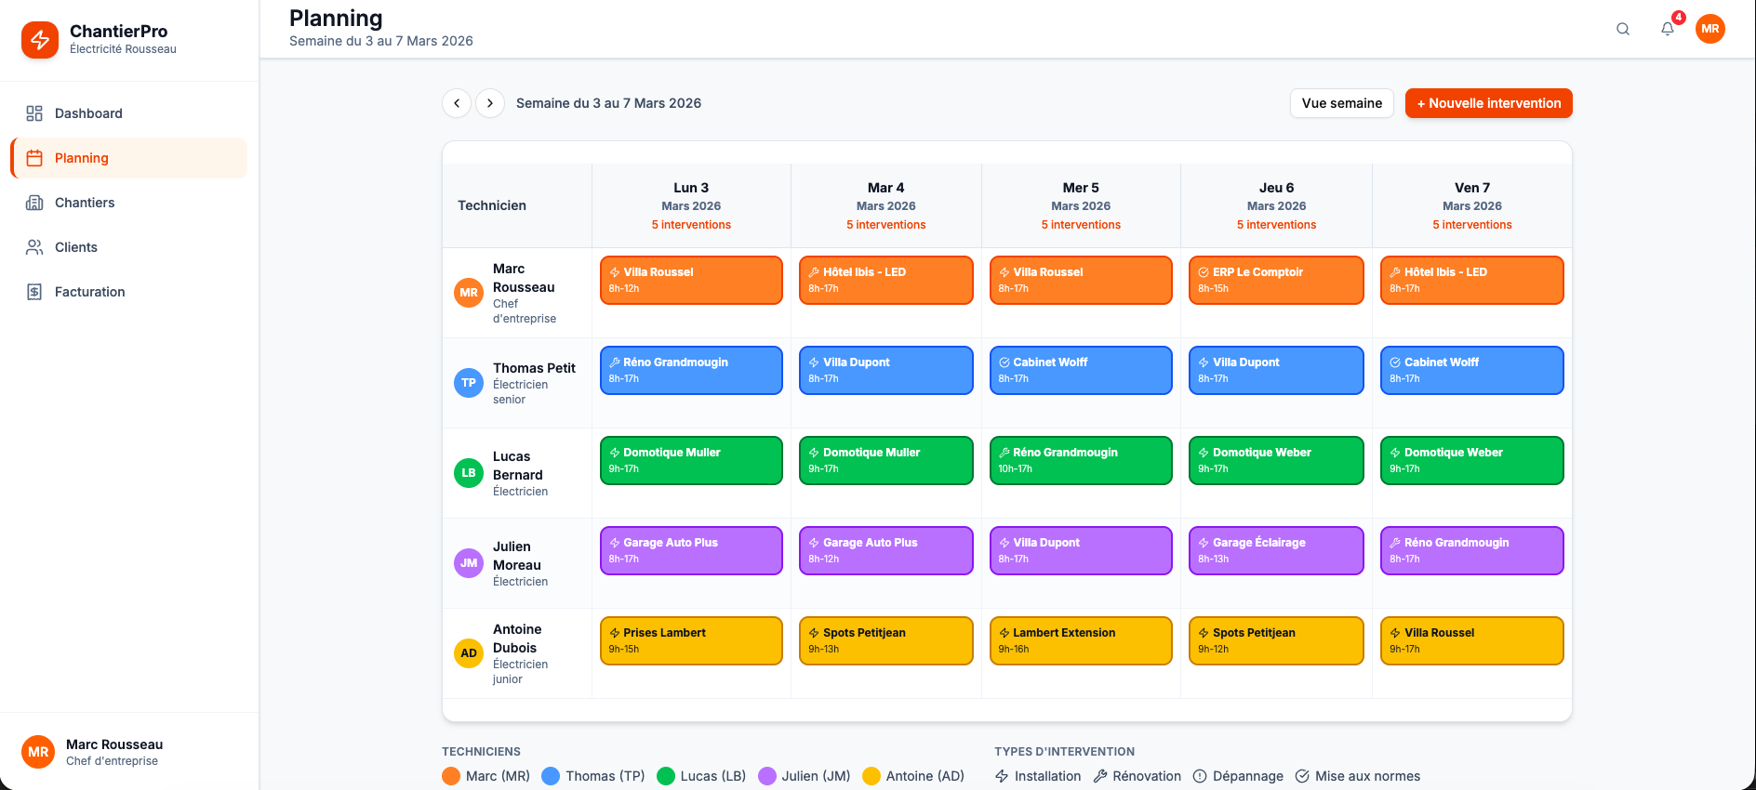
Task: Open Monday's Domotique Muller intervention card
Action: pos(691,460)
